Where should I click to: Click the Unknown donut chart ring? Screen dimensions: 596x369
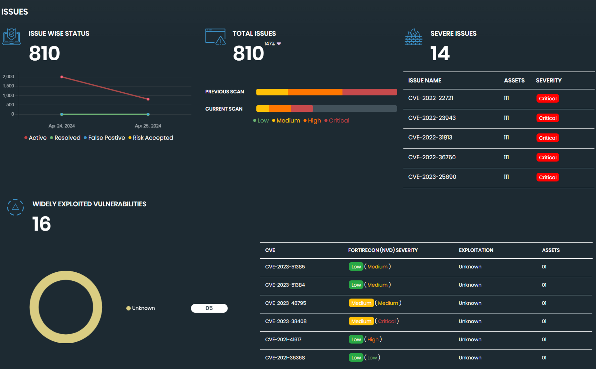tap(66, 275)
